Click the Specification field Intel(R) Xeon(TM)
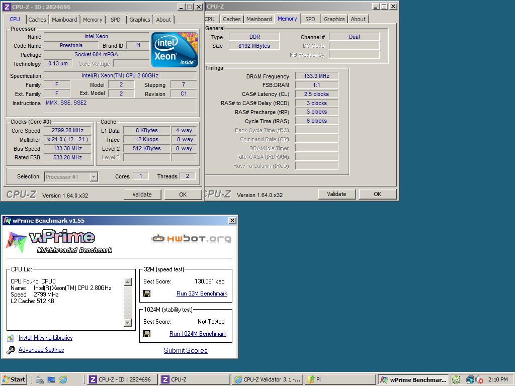 [120, 75]
